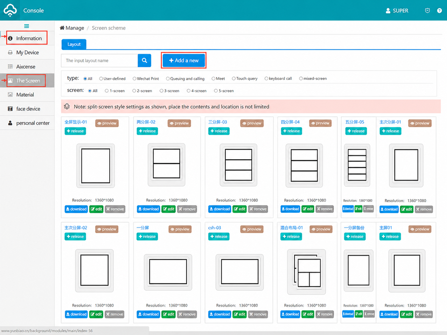The image size is (447, 335).
Task: Edit the 全屏显示-01 layout
Action: point(96,209)
